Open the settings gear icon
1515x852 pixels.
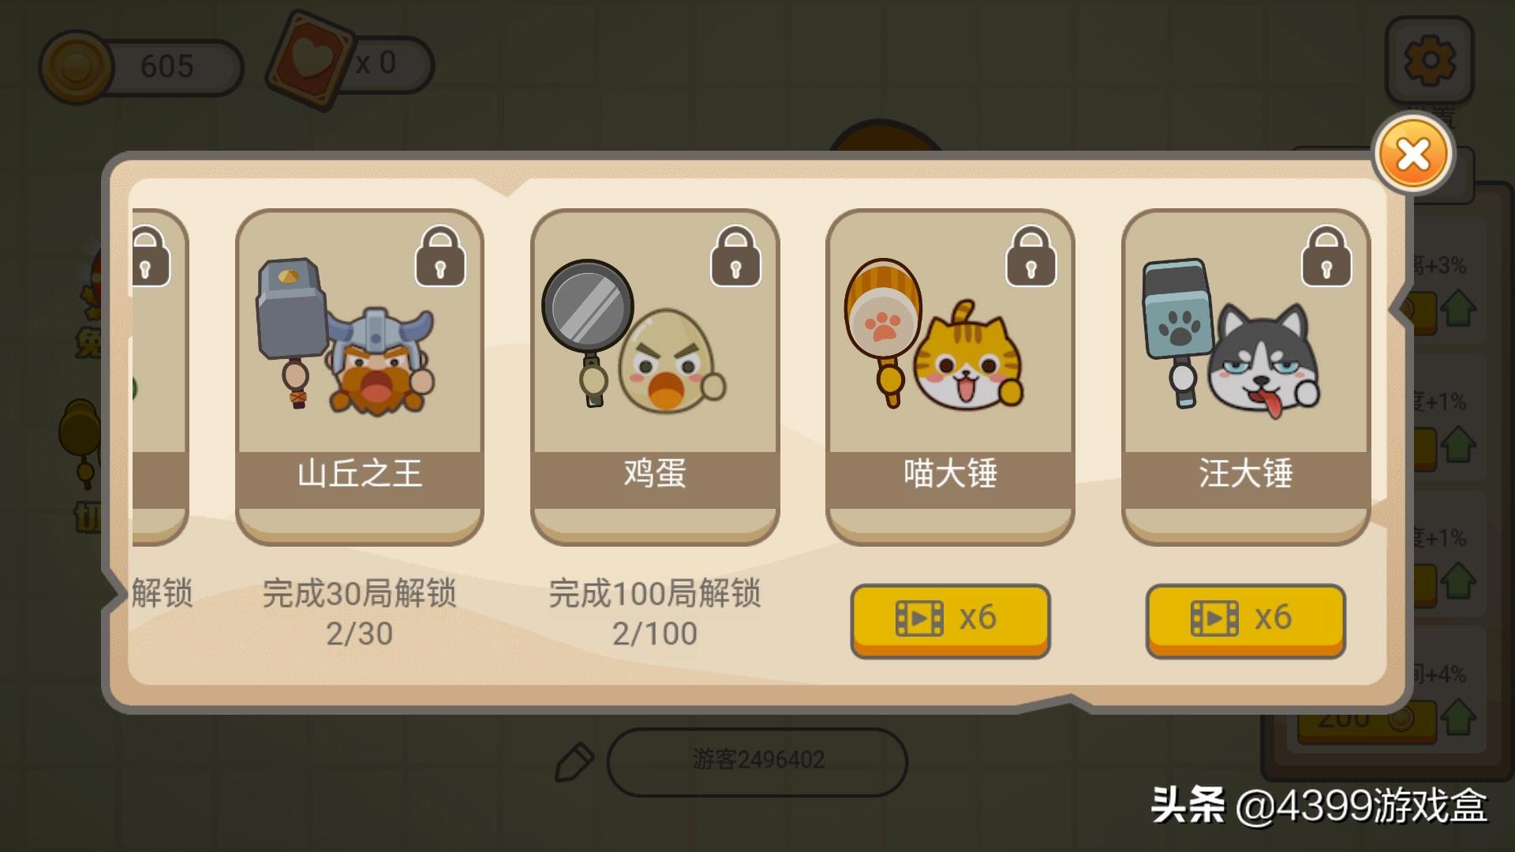click(1430, 61)
